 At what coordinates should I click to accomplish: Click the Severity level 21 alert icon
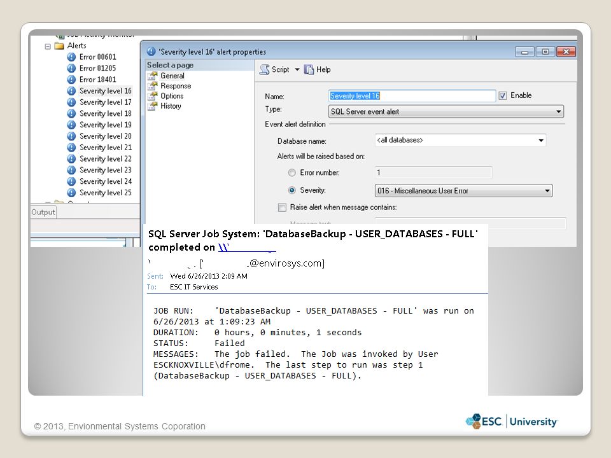71,147
